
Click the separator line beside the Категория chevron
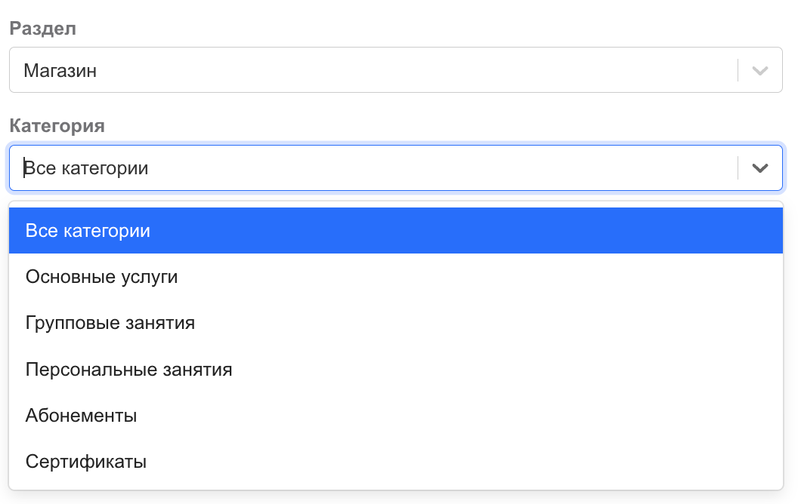pyautogui.click(x=738, y=168)
